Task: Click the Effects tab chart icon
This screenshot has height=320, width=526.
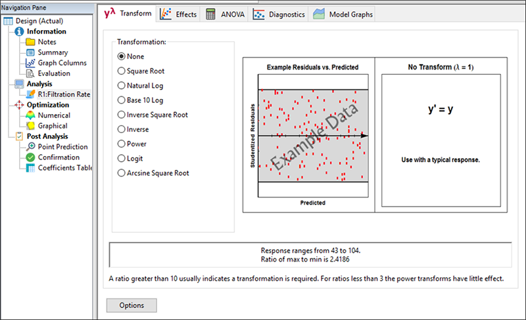Action: 166,14
